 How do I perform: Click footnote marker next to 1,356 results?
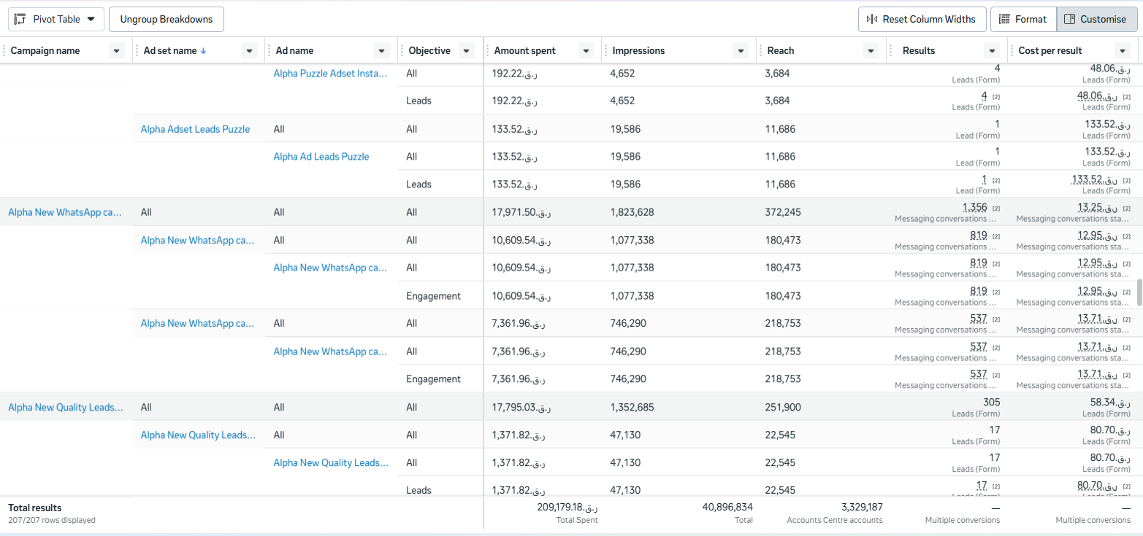pyautogui.click(x=996, y=209)
